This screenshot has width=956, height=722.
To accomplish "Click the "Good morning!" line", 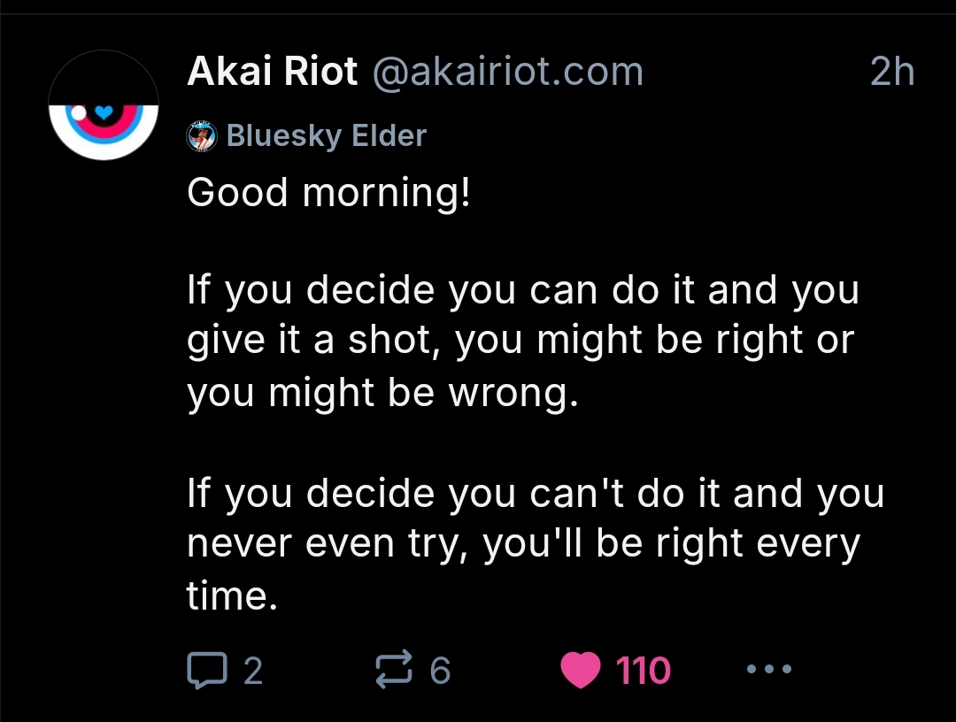I will [x=328, y=193].
